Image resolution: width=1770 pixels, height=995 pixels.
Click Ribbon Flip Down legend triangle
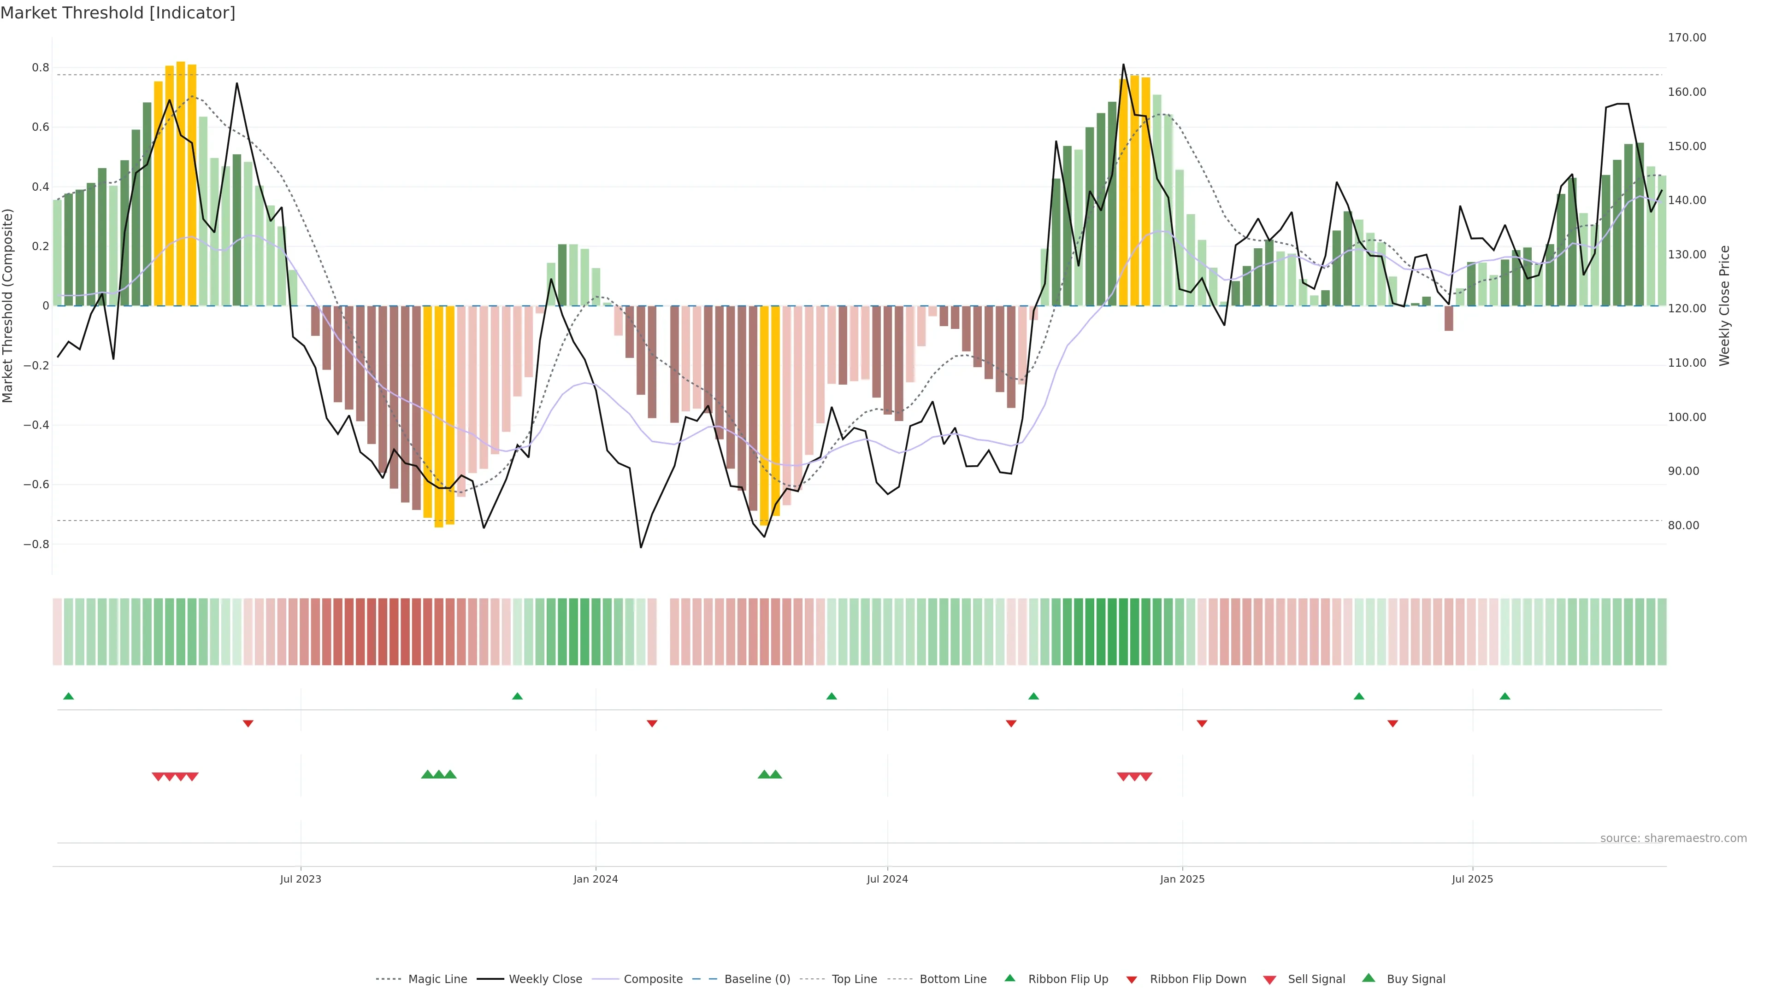click(x=1132, y=979)
